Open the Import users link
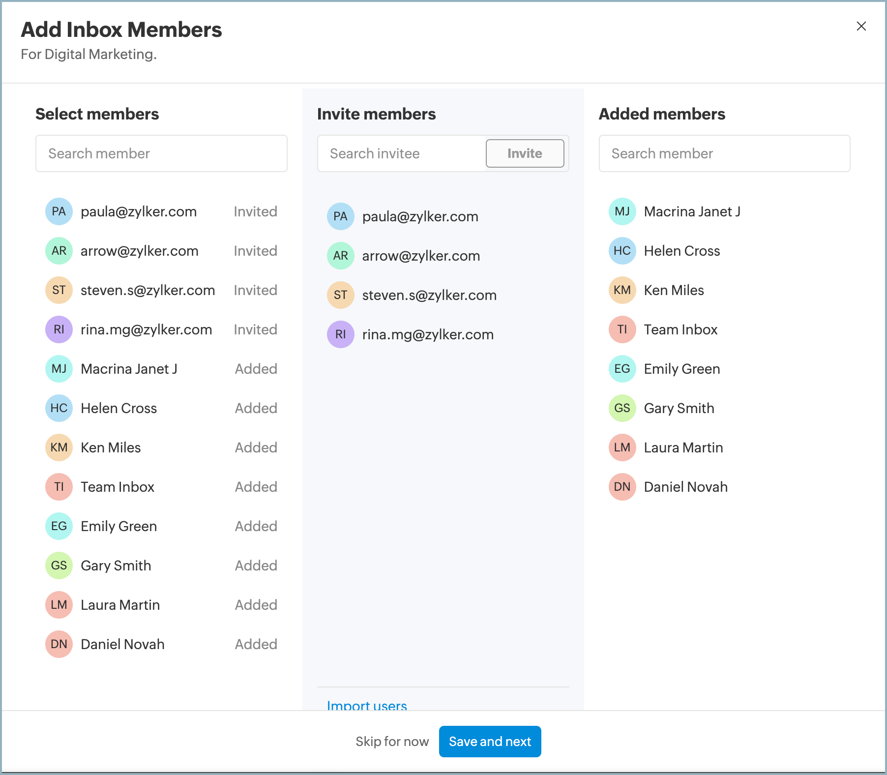 tap(367, 705)
